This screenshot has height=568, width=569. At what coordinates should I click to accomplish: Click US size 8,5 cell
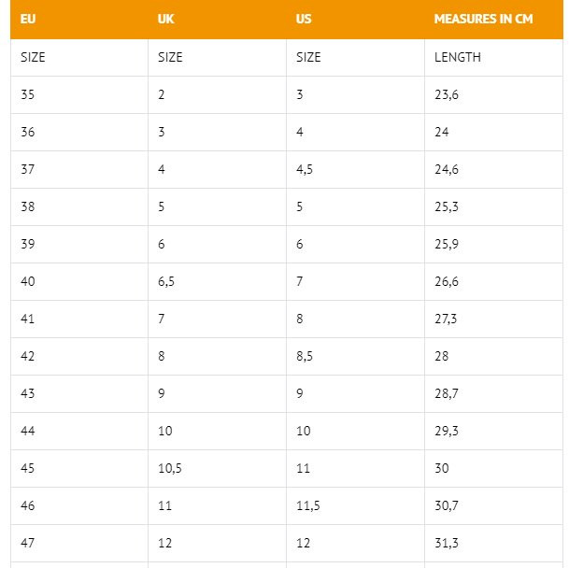(304, 356)
